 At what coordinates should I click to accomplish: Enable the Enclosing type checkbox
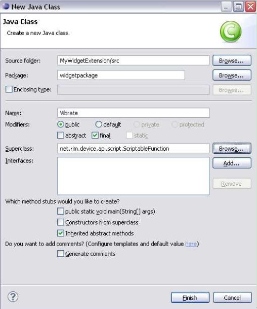click(9, 89)
